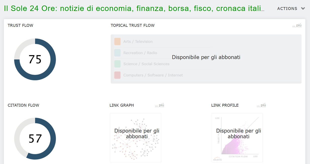Image resolution: width=310 pixels, height=164 pixels.
Task: Click the Science / Social Sciences icon
Action: 117,64
